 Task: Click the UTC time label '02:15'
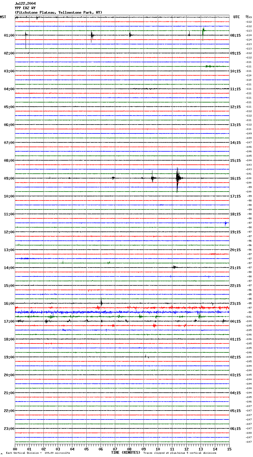235,357
